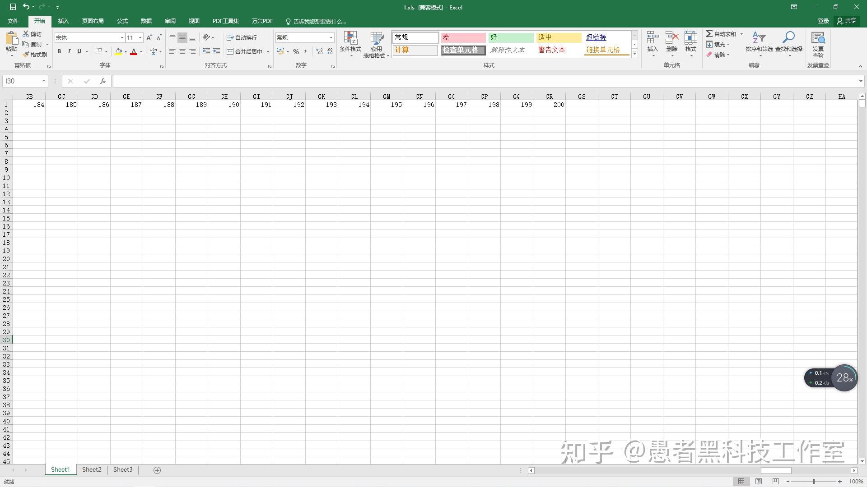Switch to the Sheet2 worksheet tab
Image resolution: width=867 pixels, height=487 pixels.
click(91, 469)
